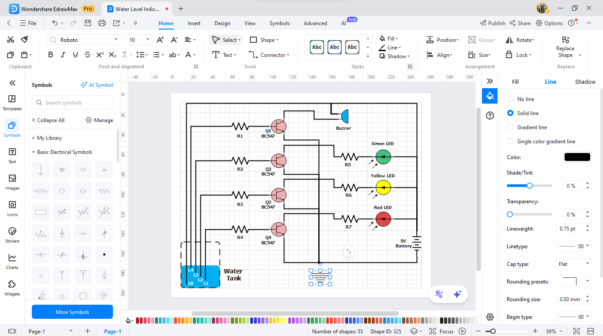Click the AI Symbol link
This screenshot has width=603, height=336.
click(x=97, y=85)
